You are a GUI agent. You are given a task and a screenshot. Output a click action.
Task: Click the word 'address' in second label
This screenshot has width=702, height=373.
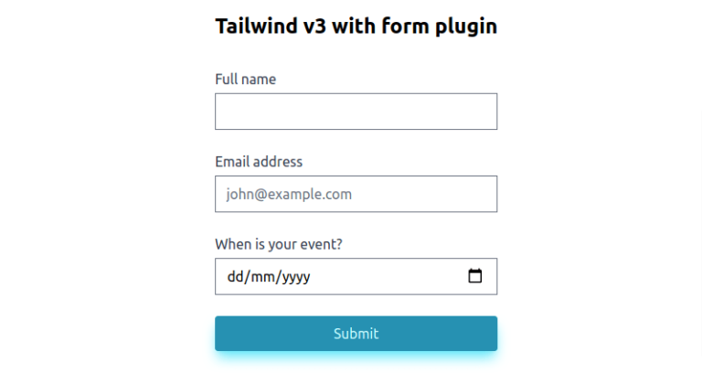(x=279, y=162)
